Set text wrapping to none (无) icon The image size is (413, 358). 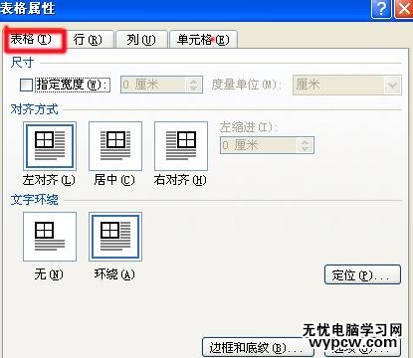50,237
